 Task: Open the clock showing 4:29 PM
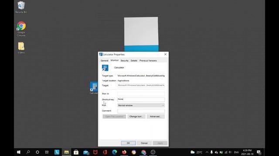pos(247,152)
